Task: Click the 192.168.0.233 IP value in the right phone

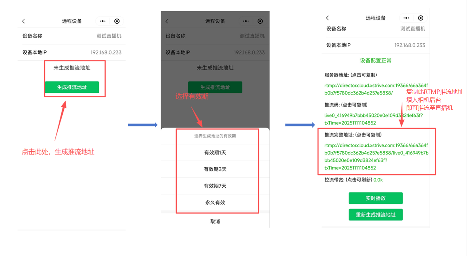Action: (410, 45)
